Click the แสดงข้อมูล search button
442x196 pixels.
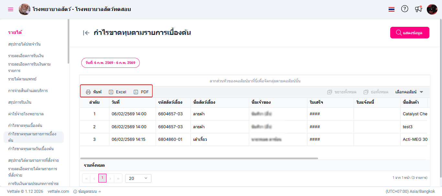coord(410,33)
